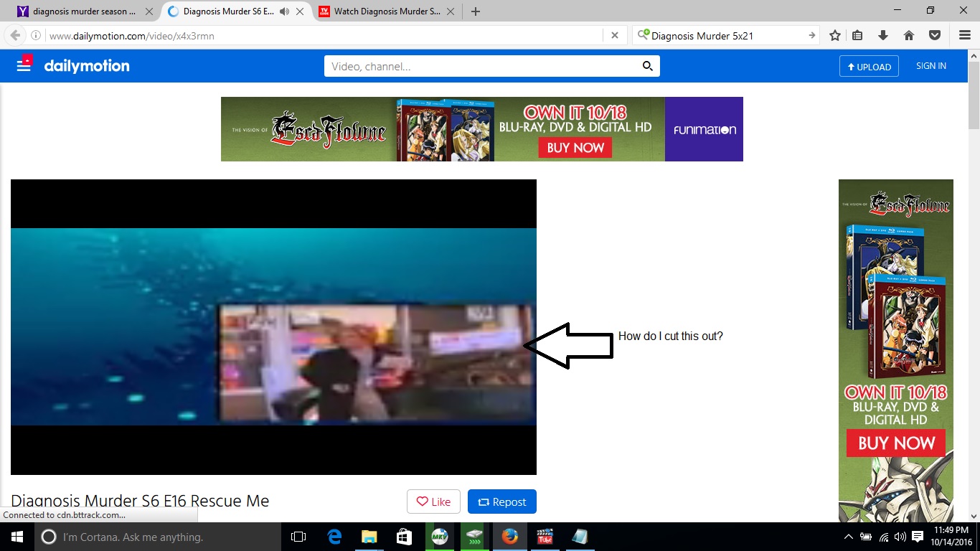Open the Windows Start menu
The width and height of the screenshot is (980, 551).
17,537
